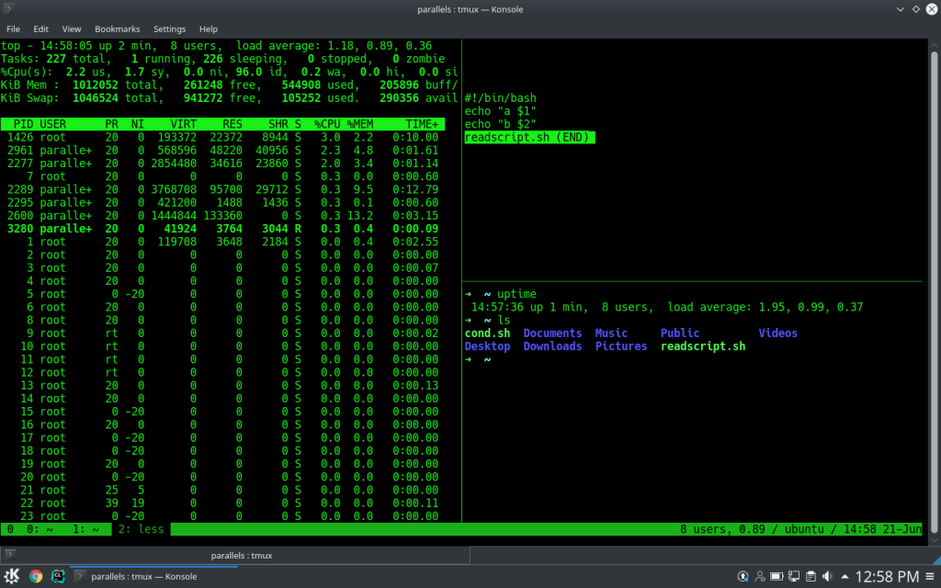Open the Settings menu
Screen dimensions: 941x588
(x=169, y=28)
